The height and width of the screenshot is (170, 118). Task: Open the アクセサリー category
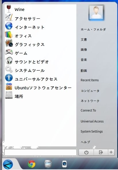click(28, 19)
